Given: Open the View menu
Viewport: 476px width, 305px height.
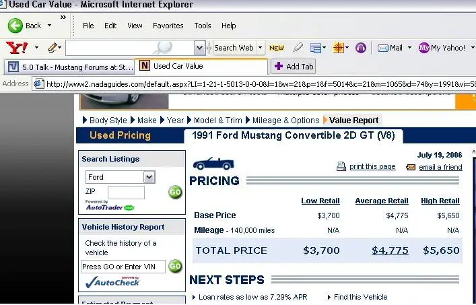Looking at the screenshot, I should click(x=135, y=26).
